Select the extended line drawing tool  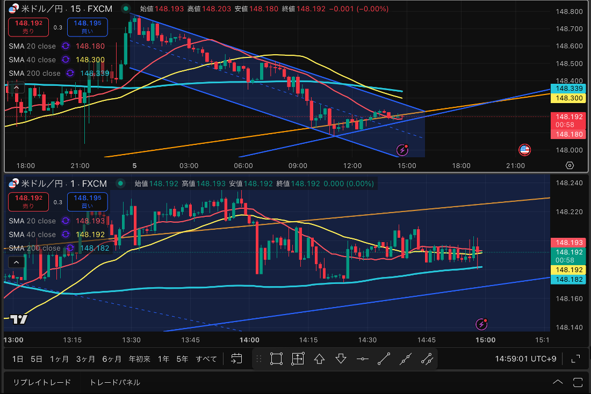(406, 359)
